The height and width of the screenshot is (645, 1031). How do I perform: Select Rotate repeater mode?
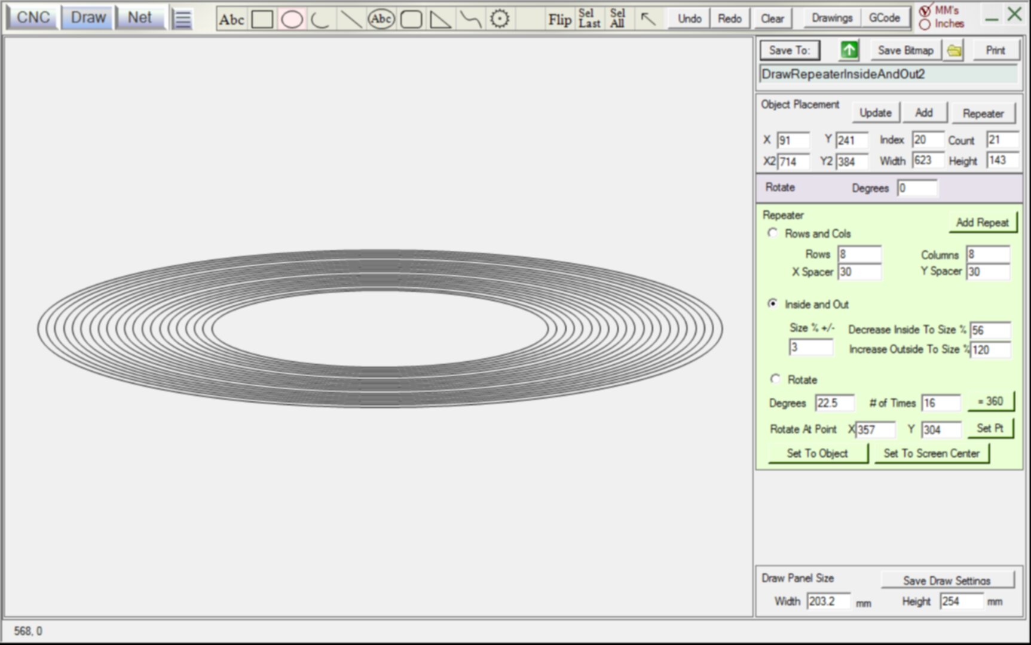(x=775, y=379)
